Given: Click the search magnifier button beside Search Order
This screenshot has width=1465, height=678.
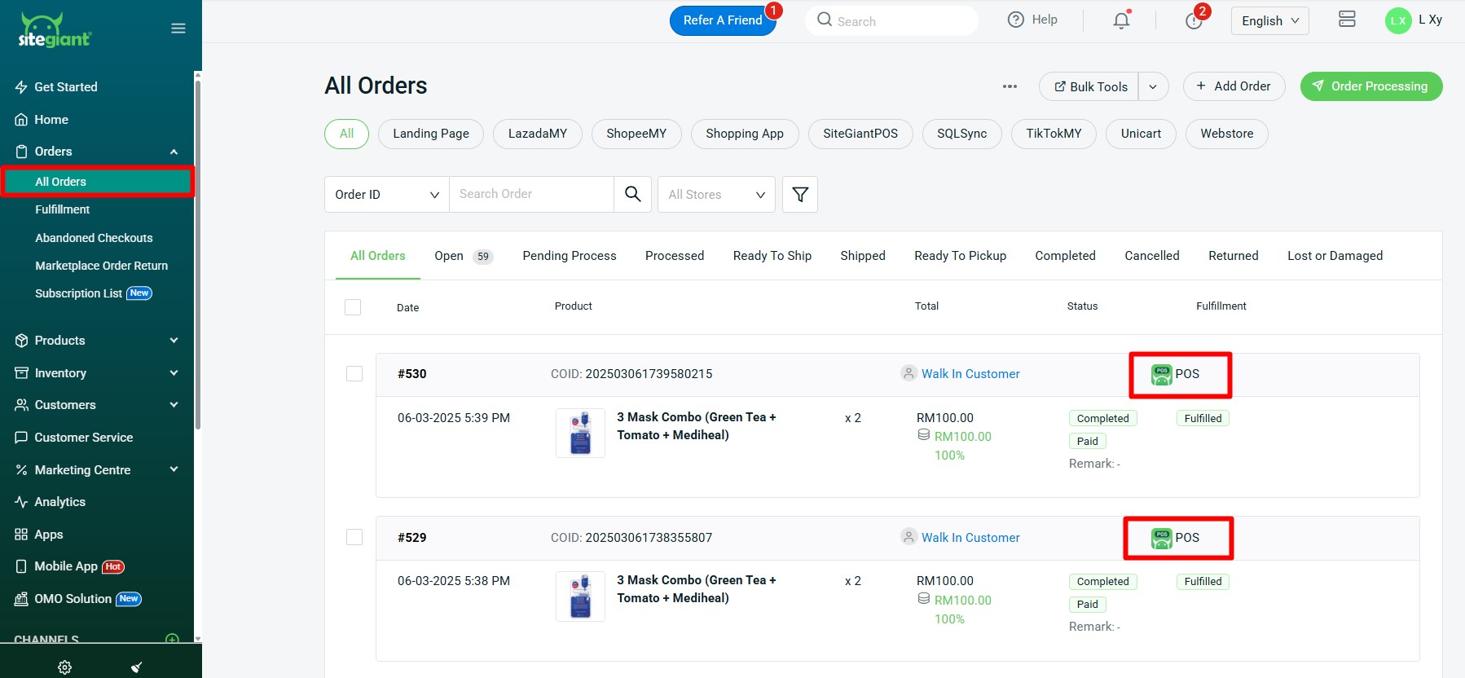Looking at the screenshot, I should pos(632,194).
